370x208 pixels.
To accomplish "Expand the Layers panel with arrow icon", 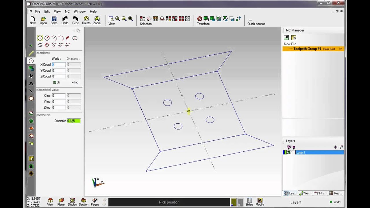I will (x=341, y=147).
